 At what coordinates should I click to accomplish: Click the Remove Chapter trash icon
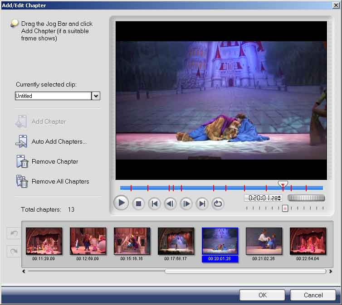tap(22, 161)
